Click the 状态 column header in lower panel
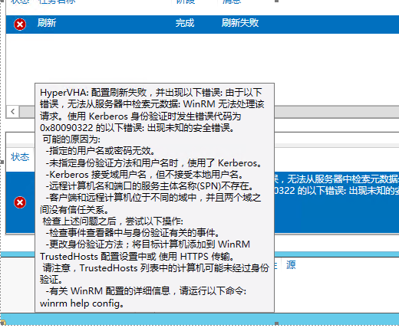This screenshot has height=328, width=399. click(x=20, y=157)
